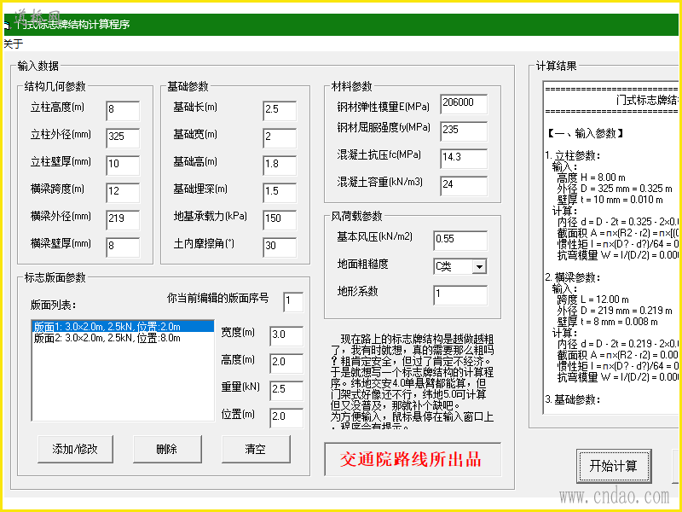This screenshot has height=512, width=682.
Task: Click the 基本风压(kN/m2) input field
Action: [x=460, y=241]
